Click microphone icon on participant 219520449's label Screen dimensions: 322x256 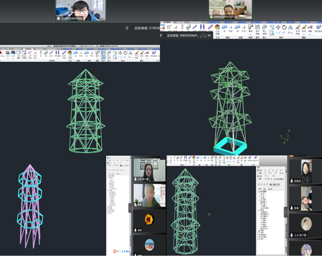click(58, 18)
